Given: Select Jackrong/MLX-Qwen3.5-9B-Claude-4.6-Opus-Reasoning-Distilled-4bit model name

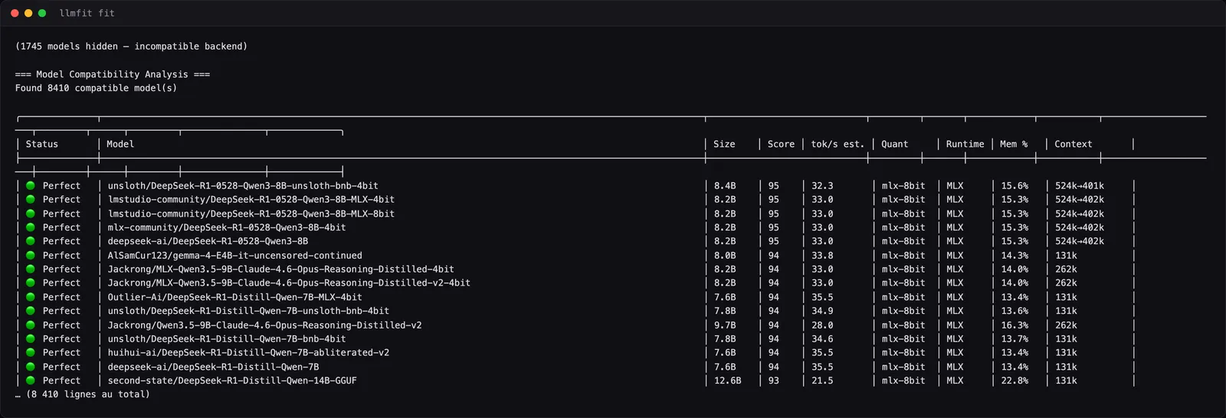Looking at the screenshot, I should click(280, 269).
